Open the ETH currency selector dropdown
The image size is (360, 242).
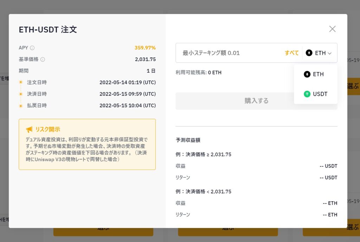click(319, 53)
